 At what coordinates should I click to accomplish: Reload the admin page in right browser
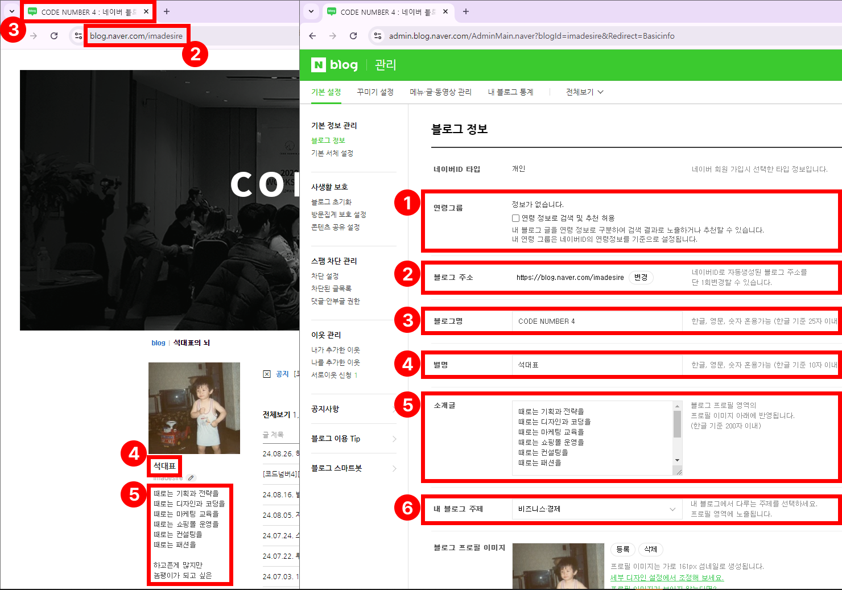(x=353, y=36)
